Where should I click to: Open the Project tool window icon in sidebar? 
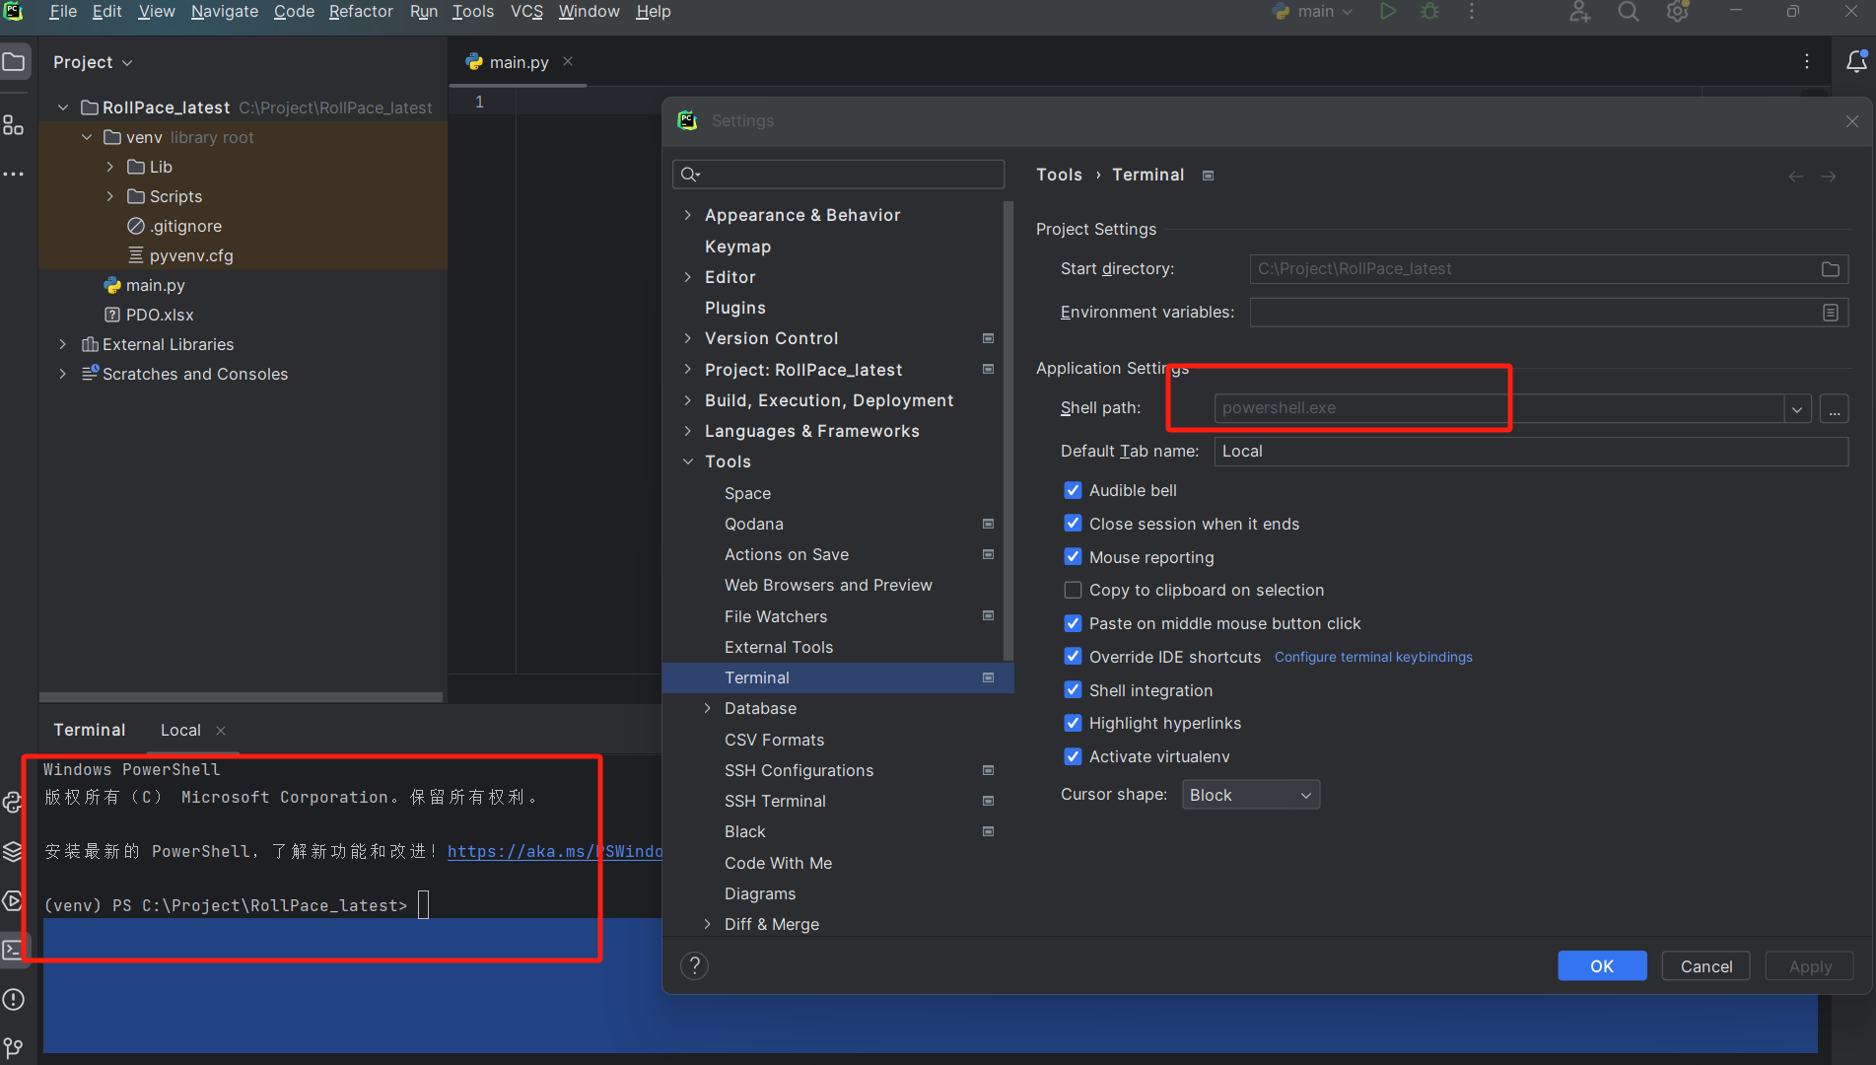15,61
